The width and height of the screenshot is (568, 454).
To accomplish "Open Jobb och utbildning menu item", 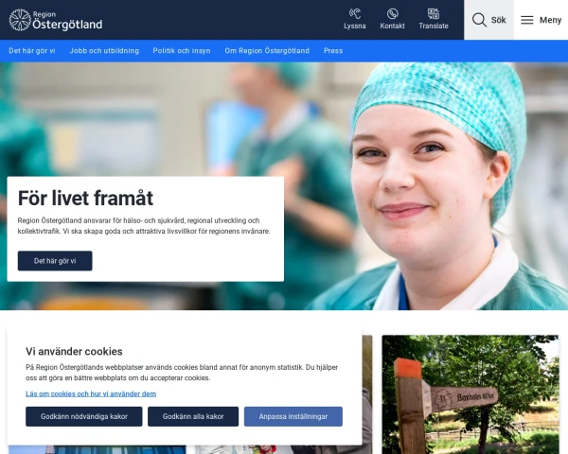I will click(x=104, y=51).
